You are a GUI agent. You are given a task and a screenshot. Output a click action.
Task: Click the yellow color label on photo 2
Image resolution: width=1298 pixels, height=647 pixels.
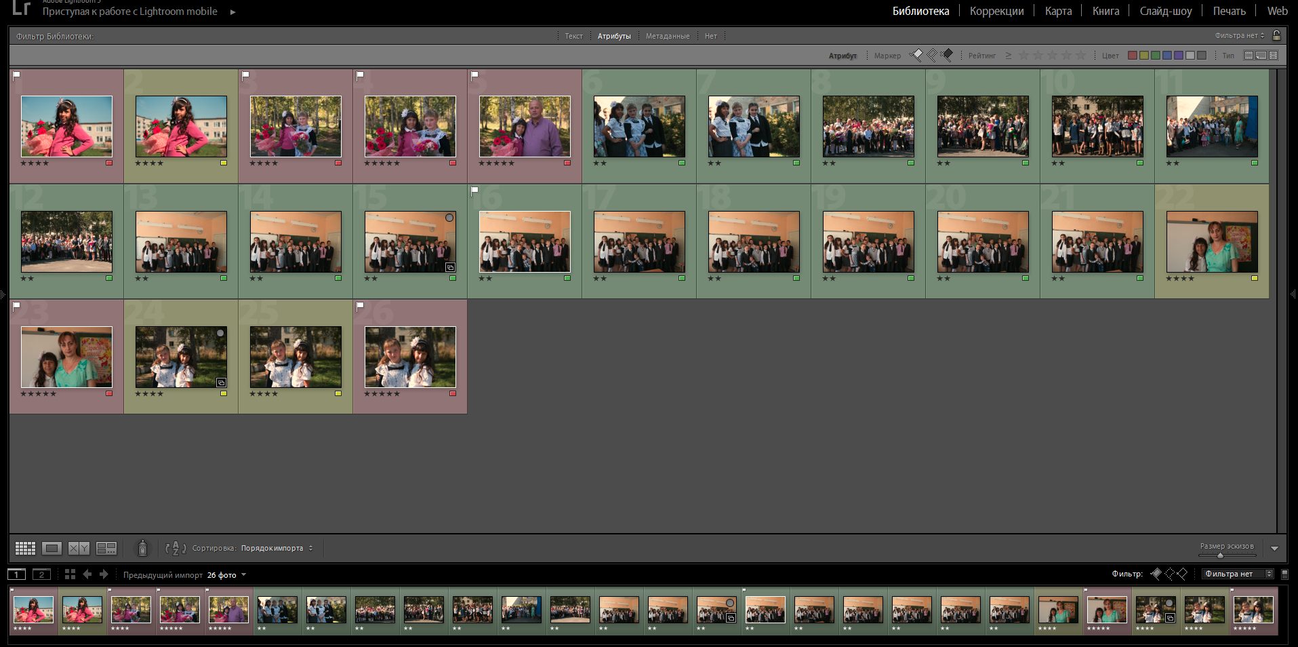tap(224, 163)
